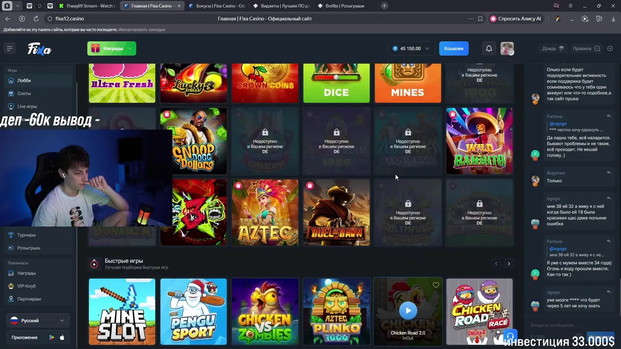This screenshot has height=349, width=621.
Task: Click Спросить Алису AI button
Action: (x=516, y=18)
